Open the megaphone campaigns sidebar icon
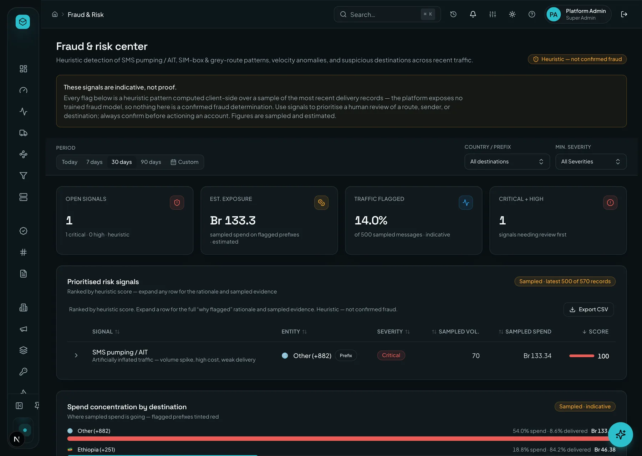This screenshot has height=456, width=642. (23, 329)
